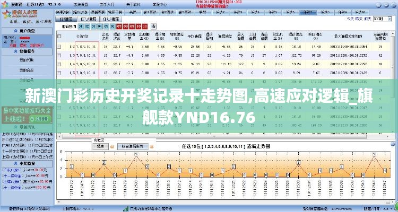Screen dimensions: 398x212
Task: Click the orange icon next to 投注 button
Action: [112, 147]
